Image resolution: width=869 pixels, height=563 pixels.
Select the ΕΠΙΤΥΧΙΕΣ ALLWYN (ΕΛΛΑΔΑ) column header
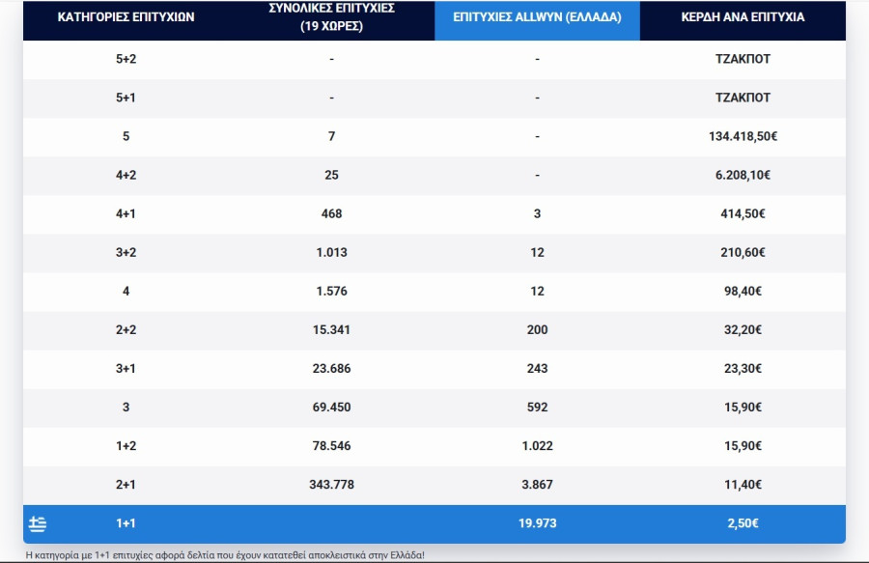[x=537, y=17]
